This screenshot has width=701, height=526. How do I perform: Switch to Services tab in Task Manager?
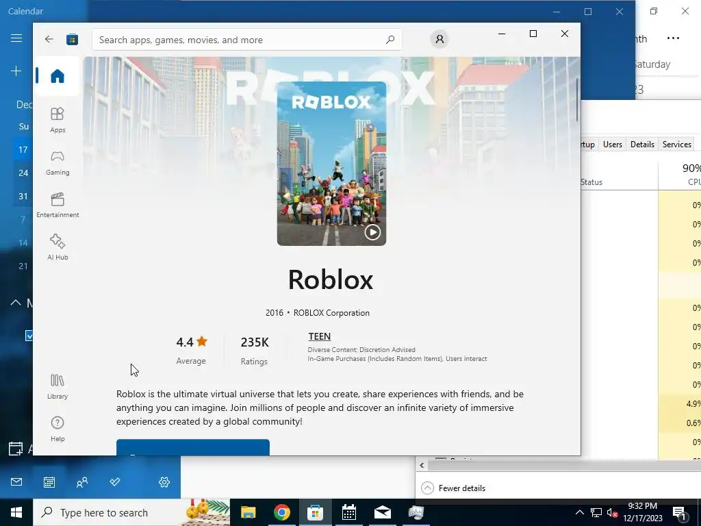point(676,145)
